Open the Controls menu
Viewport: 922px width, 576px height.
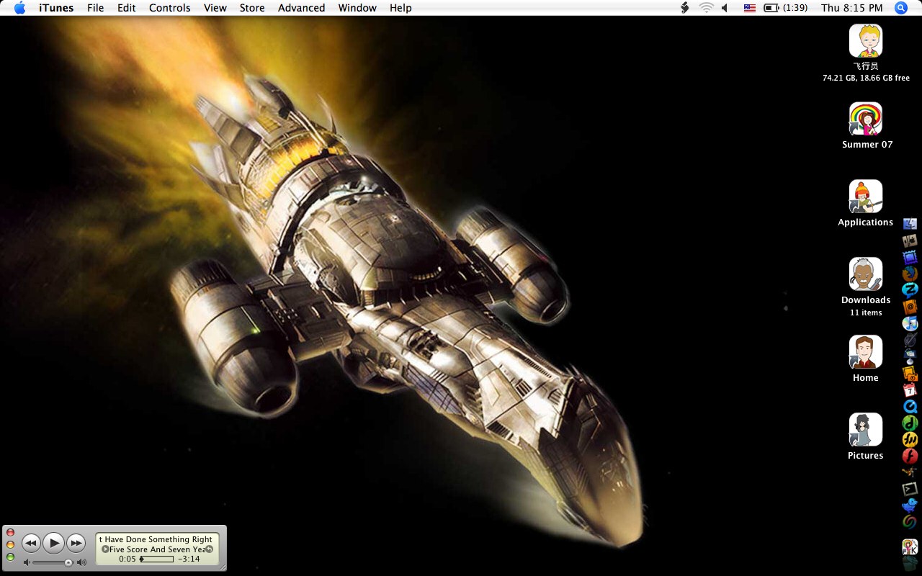pos(170,8)
